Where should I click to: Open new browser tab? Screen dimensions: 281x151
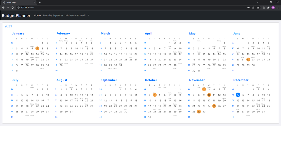[x=40, y=3]
